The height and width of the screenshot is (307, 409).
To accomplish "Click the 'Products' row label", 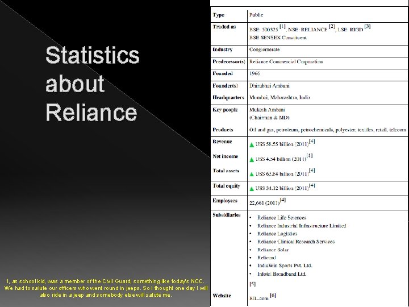I will tap(223, 130).
